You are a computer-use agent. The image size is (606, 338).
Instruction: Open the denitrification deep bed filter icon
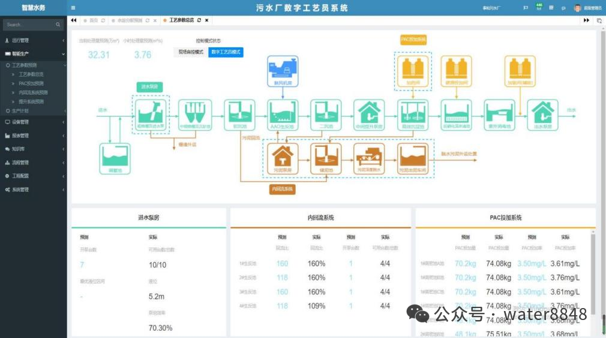tap(456, 114)
